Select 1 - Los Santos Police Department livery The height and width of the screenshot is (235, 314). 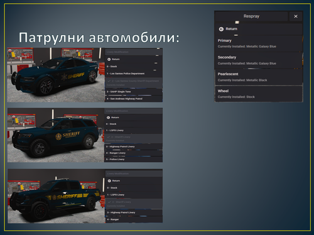pyautogui.click(x=134, y=74)
